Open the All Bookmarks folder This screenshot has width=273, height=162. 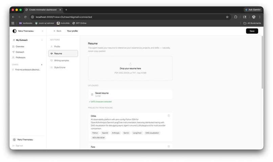[x=252, y=23]
